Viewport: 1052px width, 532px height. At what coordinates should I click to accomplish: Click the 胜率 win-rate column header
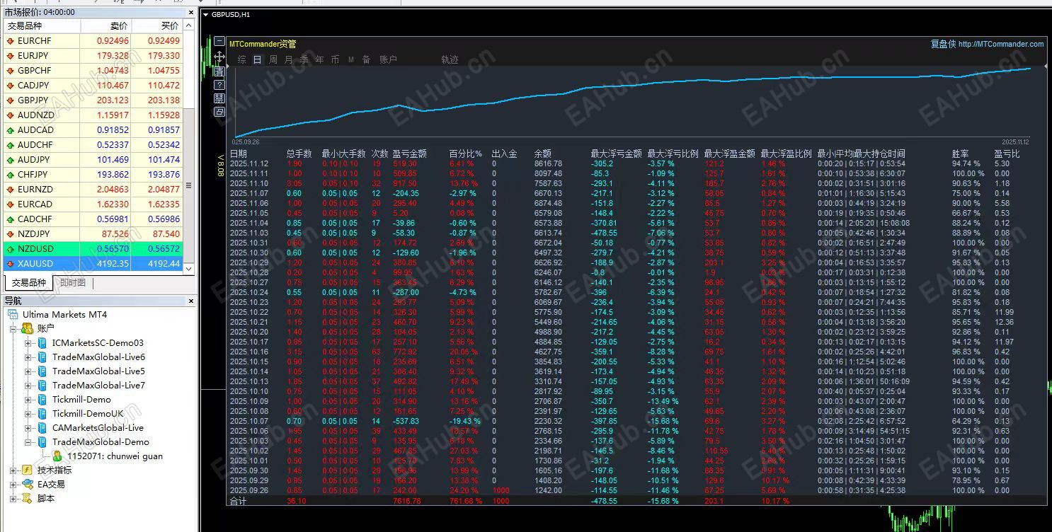(961, 154)
